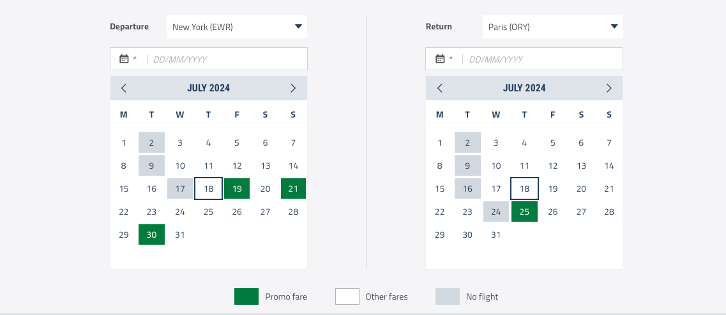This screenshot has height=315, width=726.
Task: Open the Paris (ORY) return dropdown
Action: tap(552, 27)
